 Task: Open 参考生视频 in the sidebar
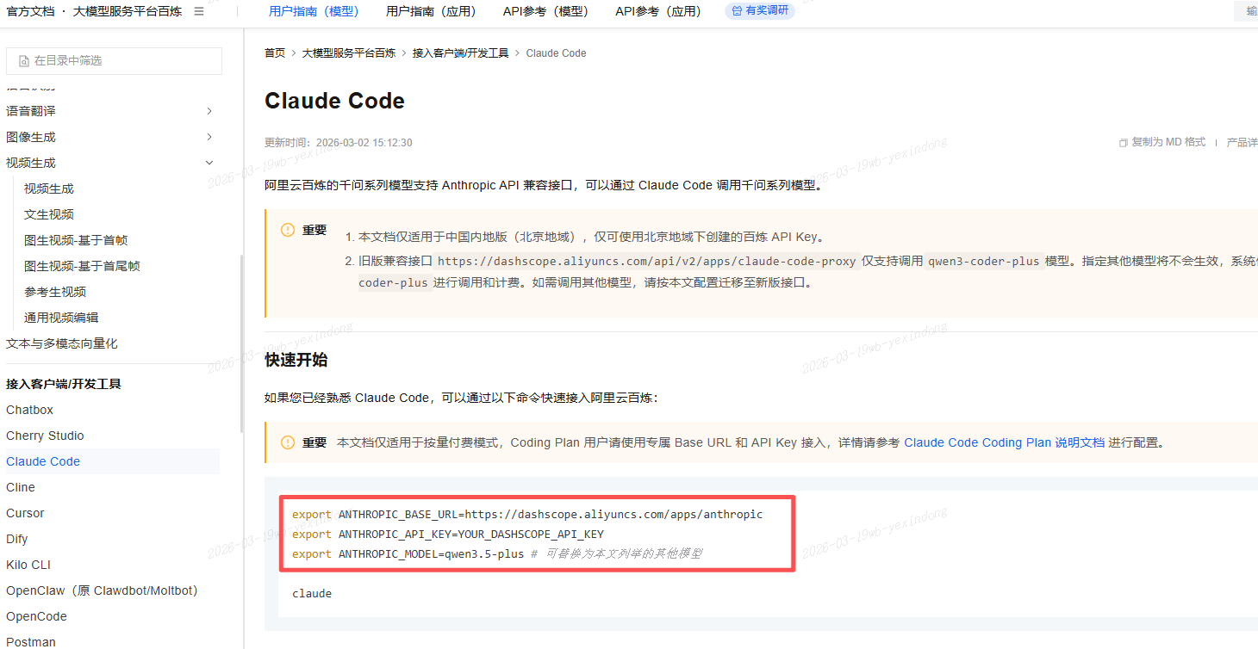click(x=55, y=292)
